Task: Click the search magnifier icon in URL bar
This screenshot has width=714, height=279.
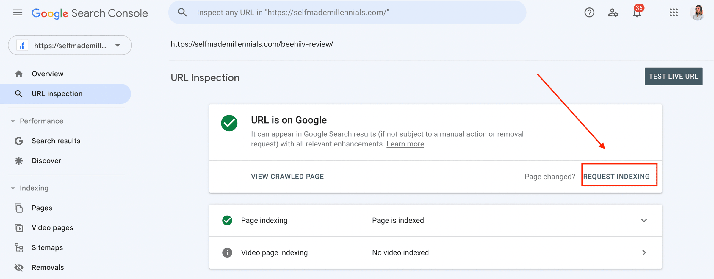Action: pos(182,13)
